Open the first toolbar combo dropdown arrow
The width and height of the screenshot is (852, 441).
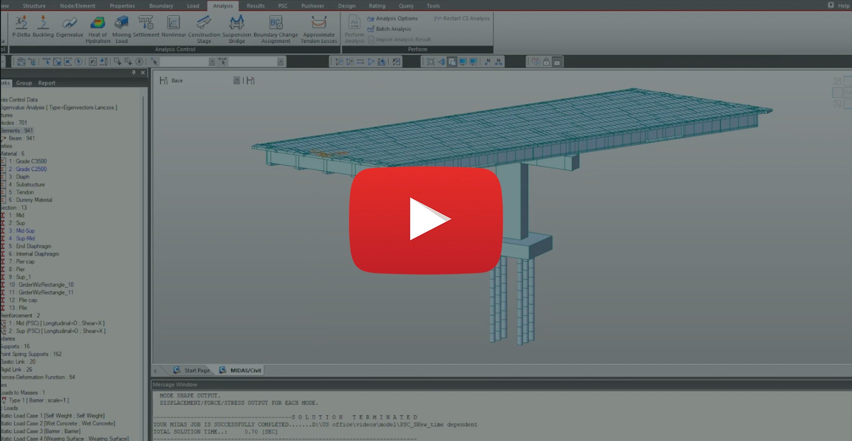point(212,62)
